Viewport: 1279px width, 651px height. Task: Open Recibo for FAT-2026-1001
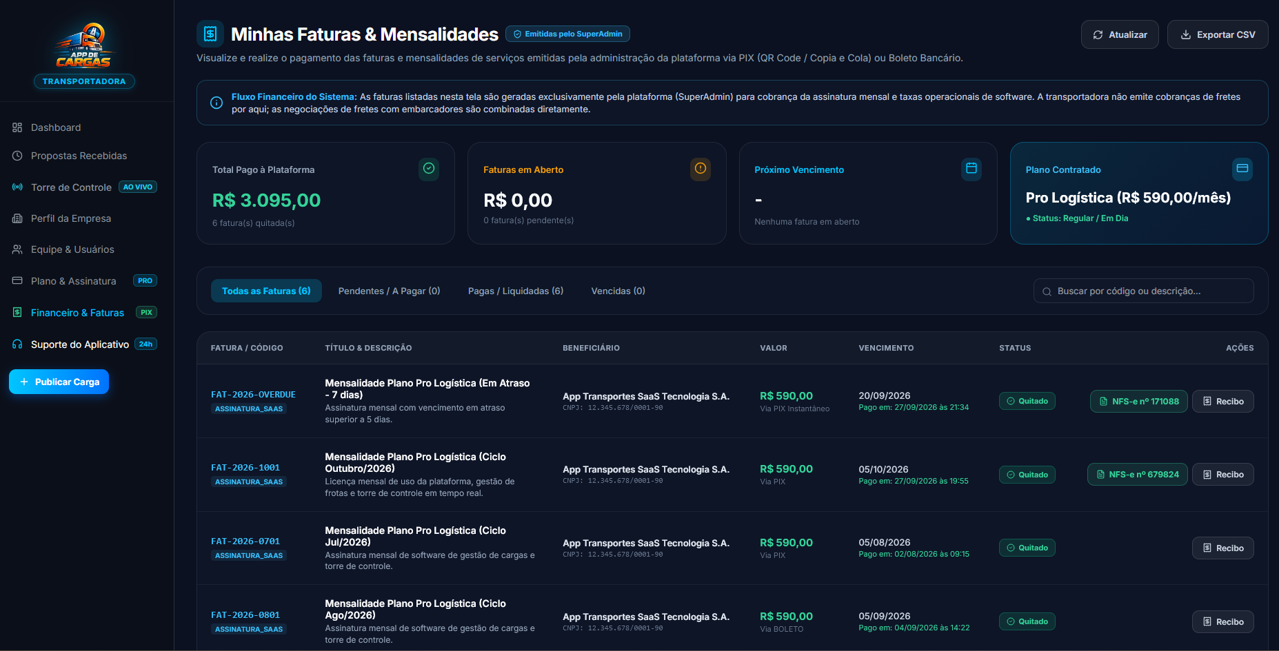click(1222, 475)
